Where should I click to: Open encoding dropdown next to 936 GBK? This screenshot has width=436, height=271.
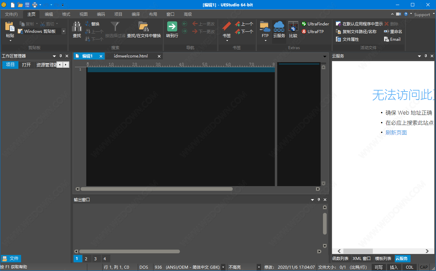[x=223, y=267]
